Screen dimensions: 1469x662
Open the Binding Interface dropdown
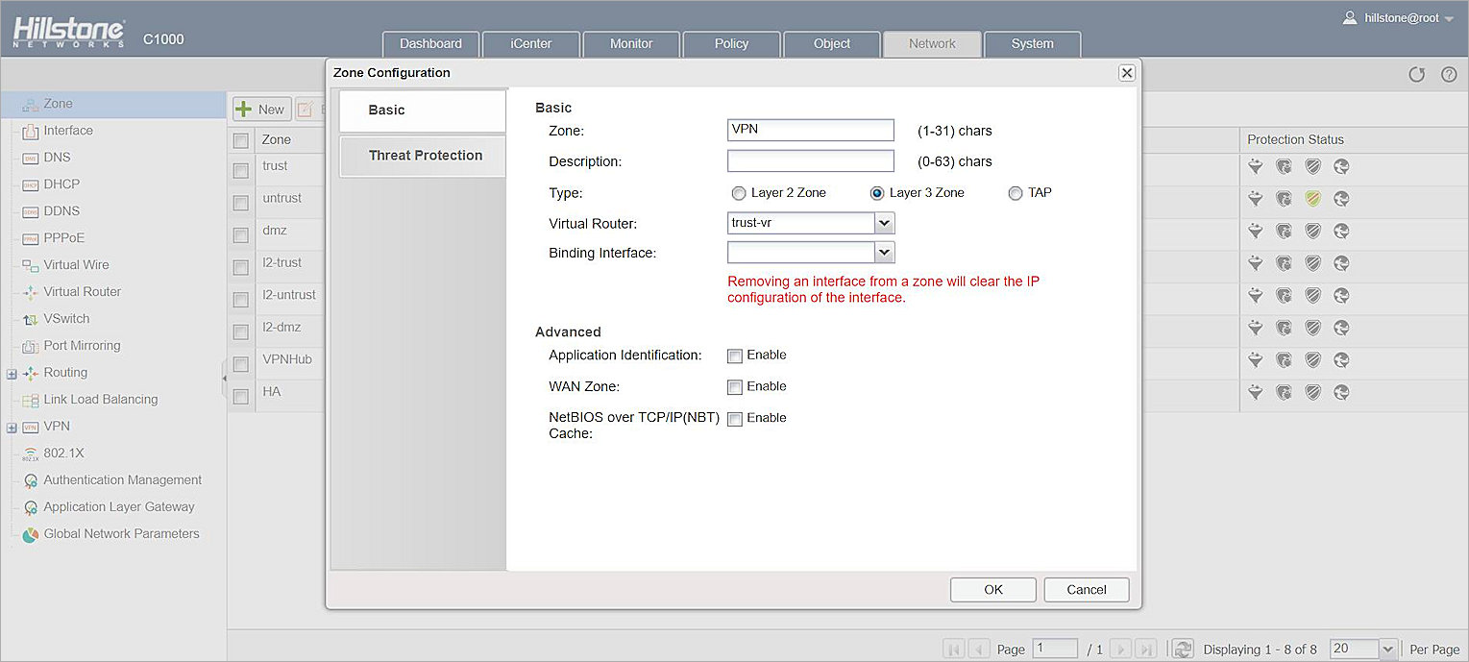(x=885, y=253)
